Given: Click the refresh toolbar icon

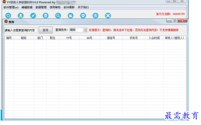Looking at the screenshot, I should coord(8,15).
